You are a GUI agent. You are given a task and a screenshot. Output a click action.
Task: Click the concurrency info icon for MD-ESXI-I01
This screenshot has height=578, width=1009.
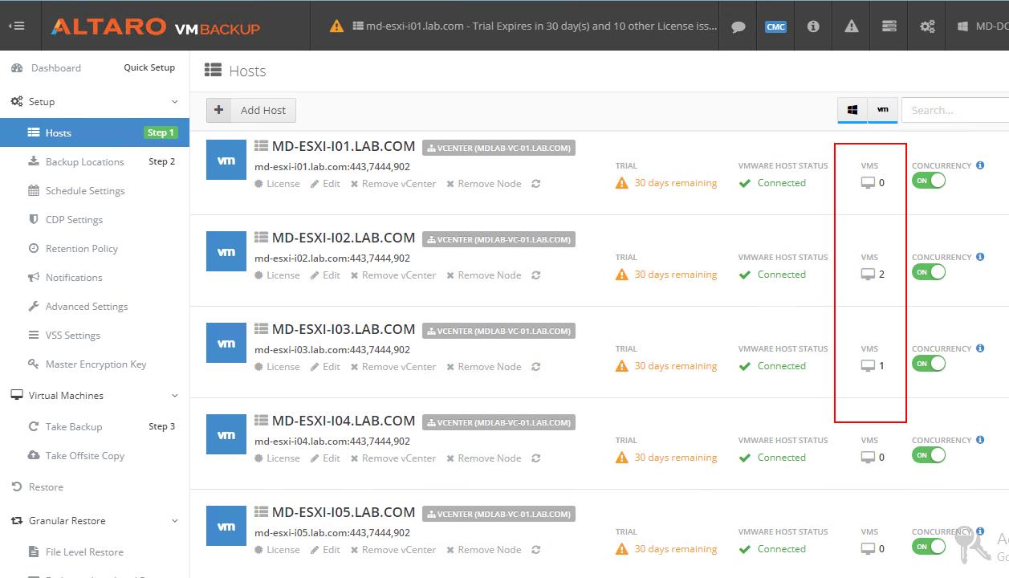(980, 165)
